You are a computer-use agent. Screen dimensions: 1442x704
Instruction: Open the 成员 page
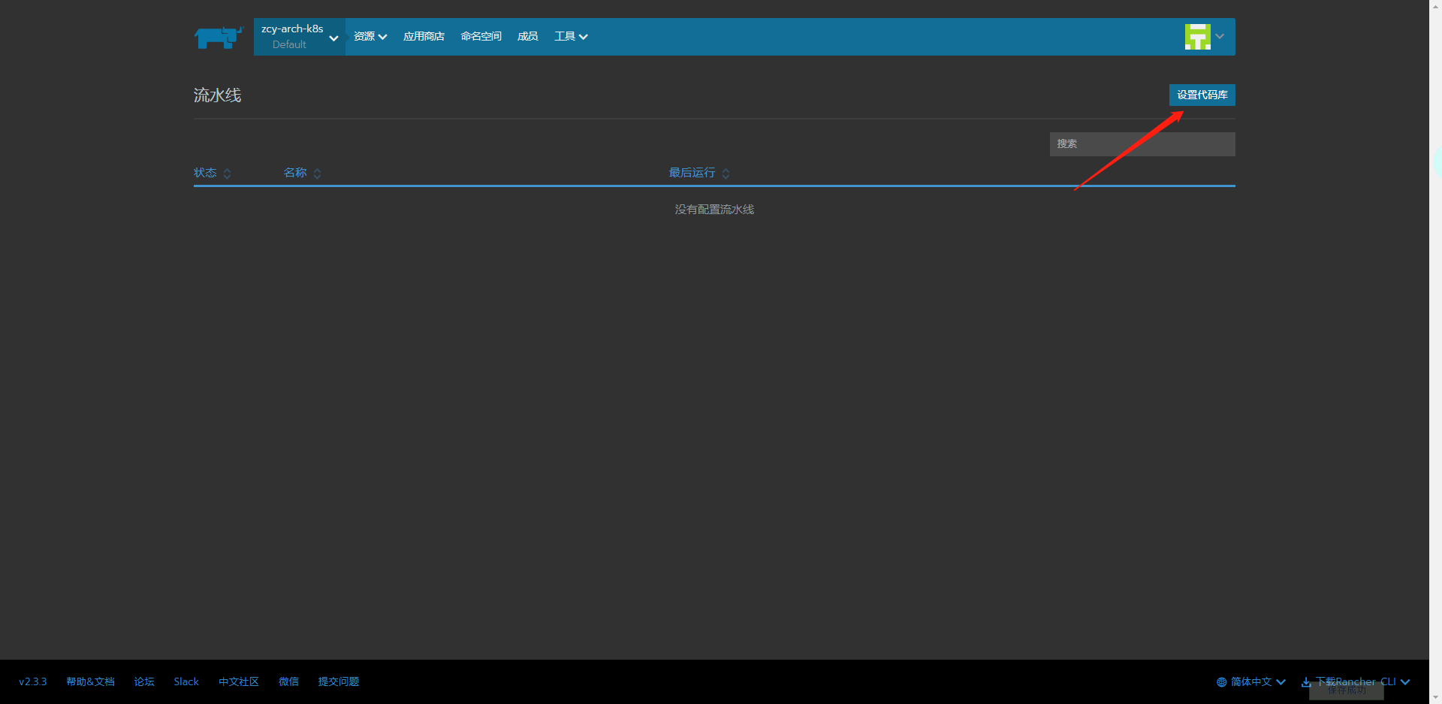click(527, 37)
